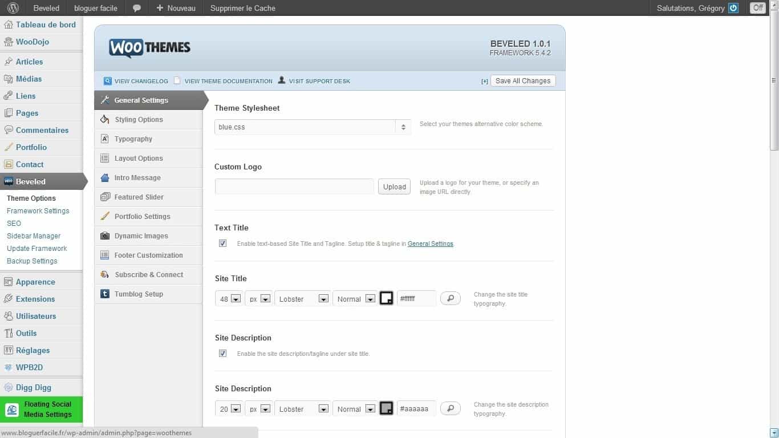Open the Featured Slider tab
This screenshot has height=438, width=779.
149,197
